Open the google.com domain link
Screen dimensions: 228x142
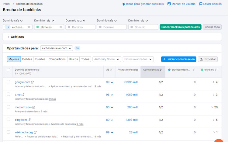pyautogui.click(x=22, y=82)
